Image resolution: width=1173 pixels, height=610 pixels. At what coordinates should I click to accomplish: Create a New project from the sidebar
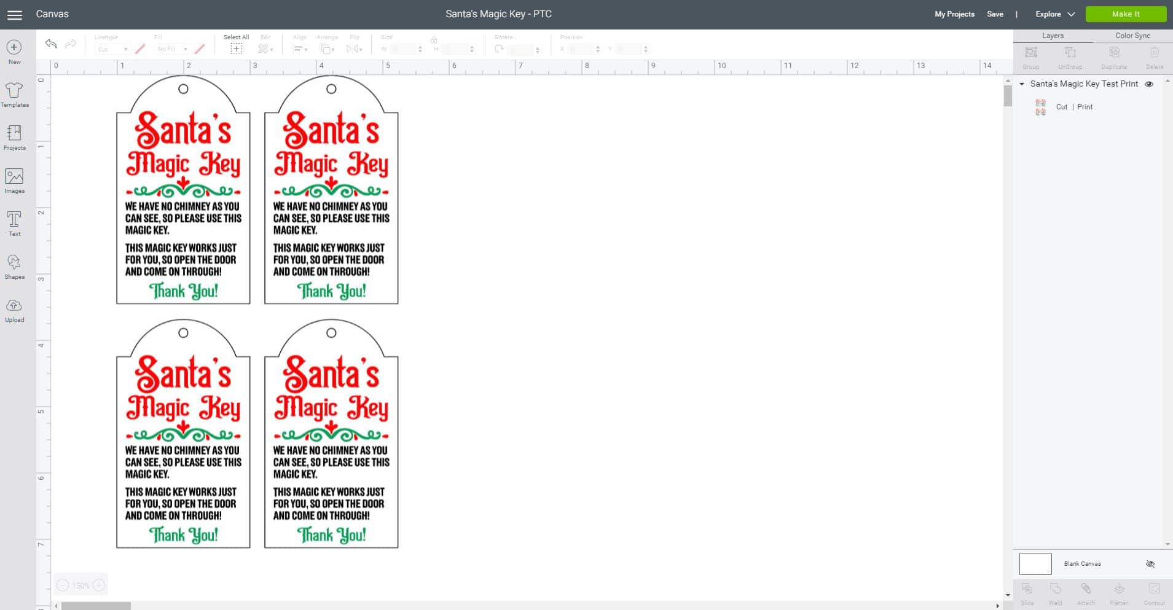click(14, 52)
